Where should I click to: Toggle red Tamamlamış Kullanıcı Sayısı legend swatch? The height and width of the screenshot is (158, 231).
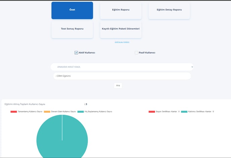[13, 111]
